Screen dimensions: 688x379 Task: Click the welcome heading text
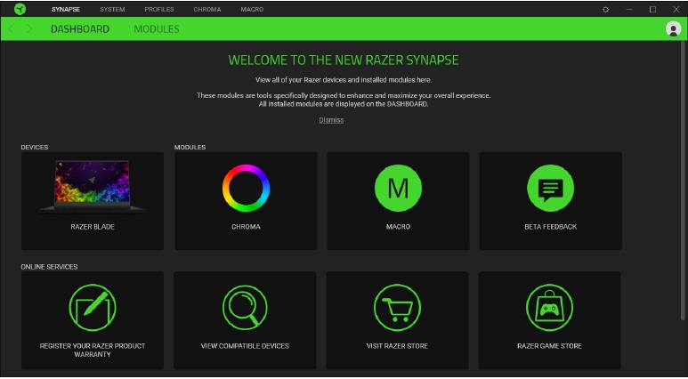[344, 60]
